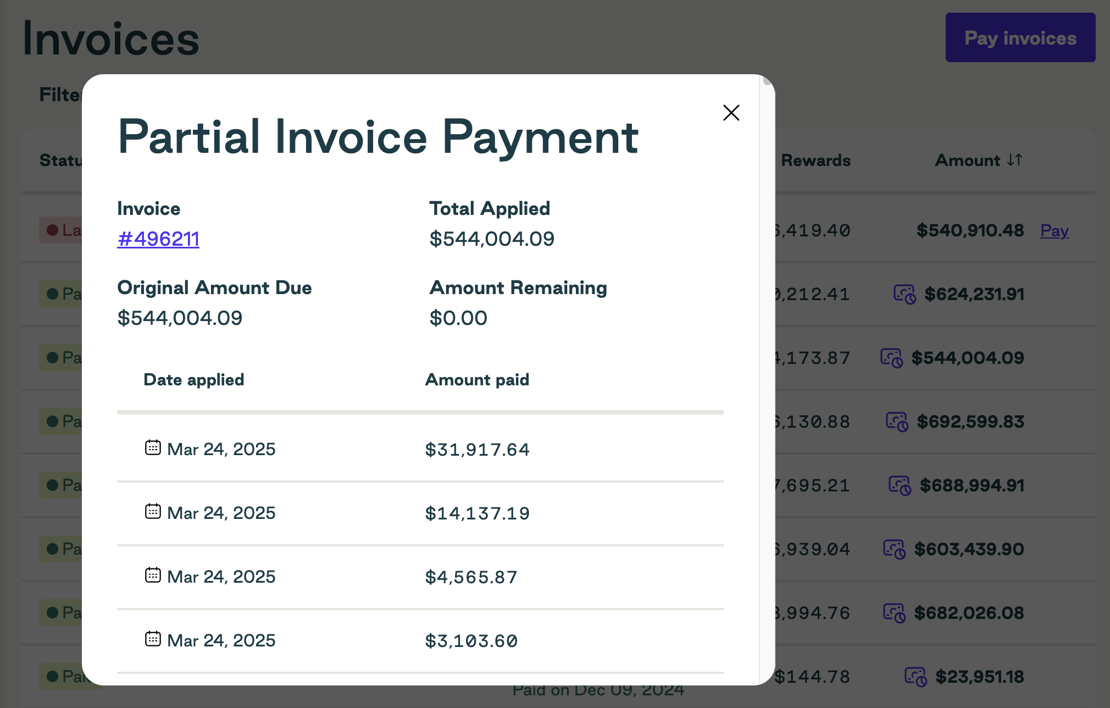Screen dimensions: 1110x708
Task: Click calendar icon for $4,565.87 payment
Action: coord(153,575)
